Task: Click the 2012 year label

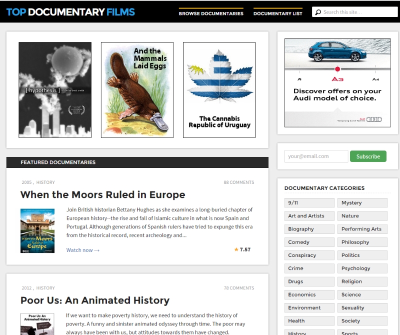Action: click(26, 288)
